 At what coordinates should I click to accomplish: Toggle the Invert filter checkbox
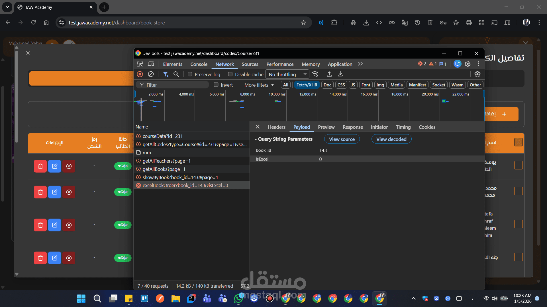pyautogui.click(x=216, y=85)
